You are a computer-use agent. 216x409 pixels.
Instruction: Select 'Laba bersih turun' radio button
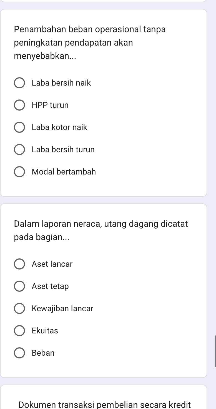point(19,149)
